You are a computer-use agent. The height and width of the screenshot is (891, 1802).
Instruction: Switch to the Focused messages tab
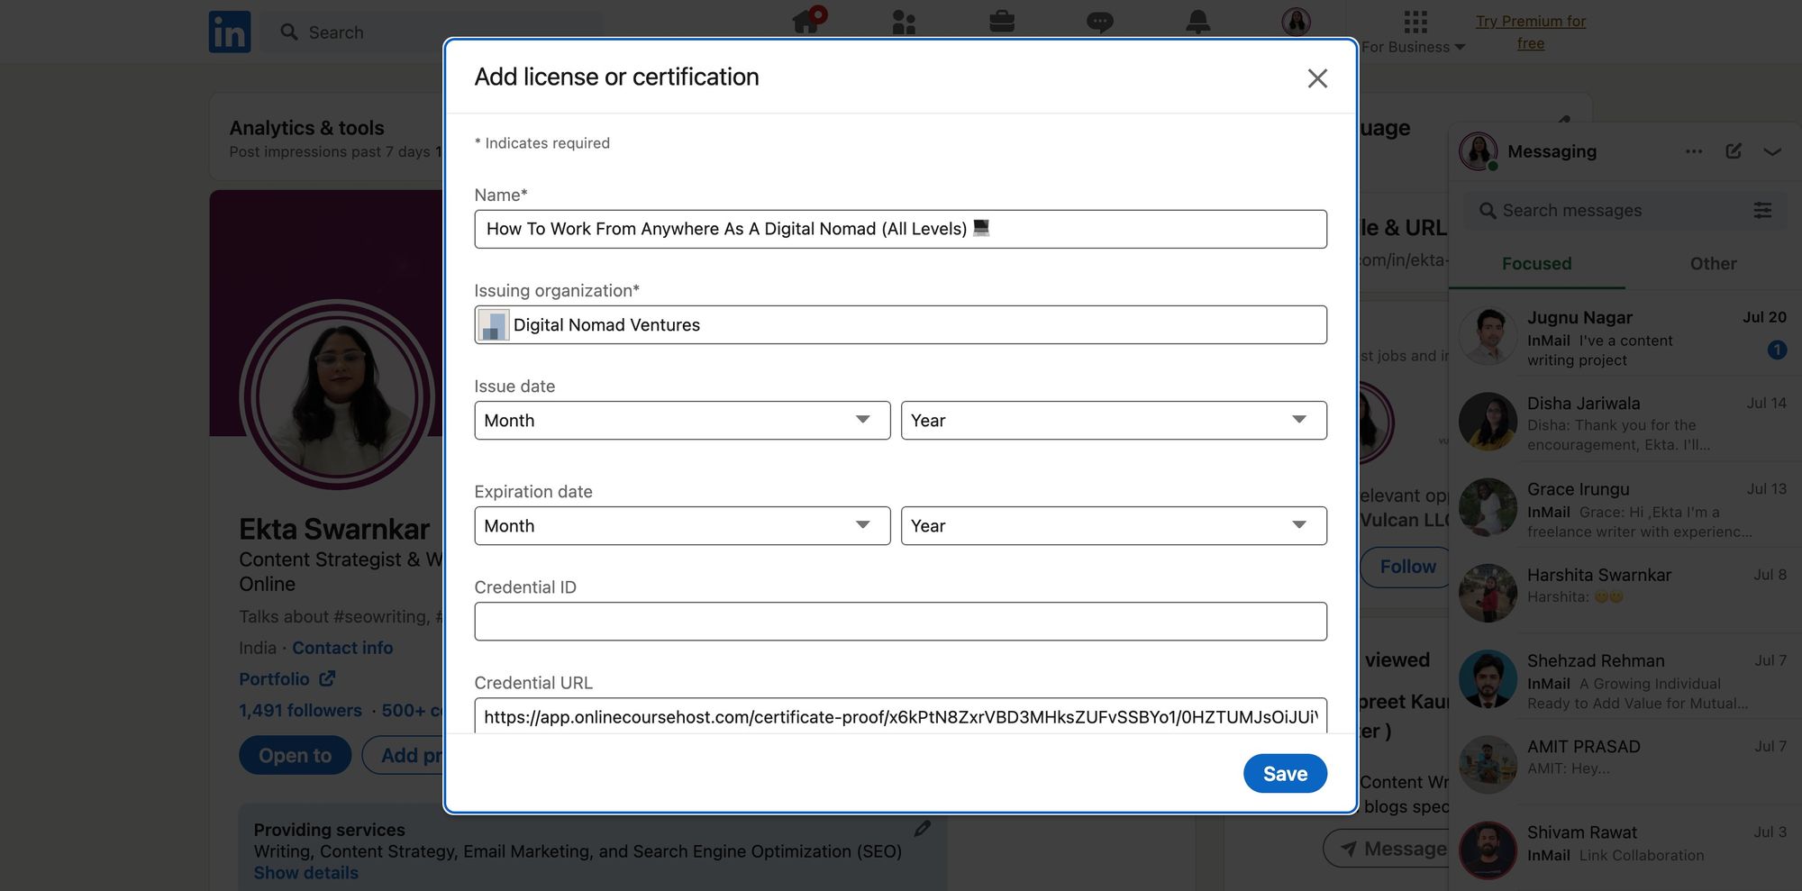pos(1536,264)
